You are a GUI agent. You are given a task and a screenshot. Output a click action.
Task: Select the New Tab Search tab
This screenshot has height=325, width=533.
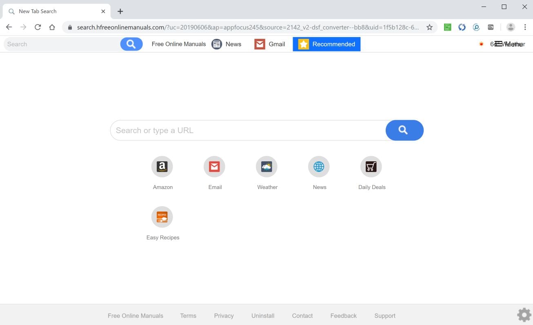(56, 11)
